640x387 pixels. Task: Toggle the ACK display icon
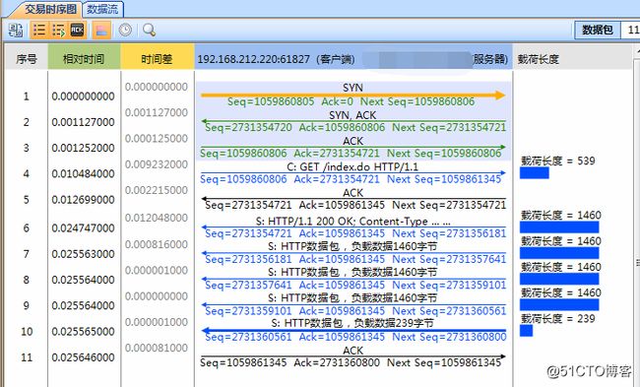point(77,31)
